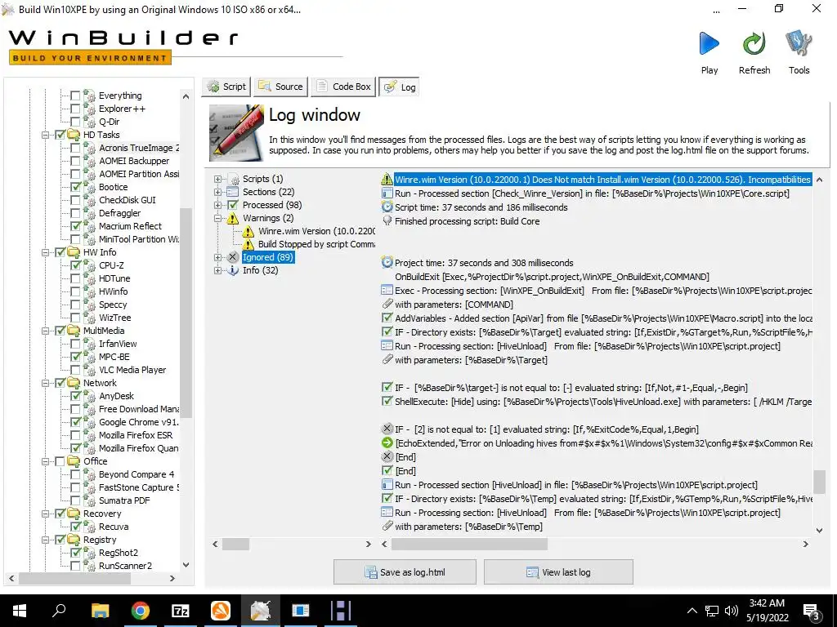Start the build with the Play icon
The height and width of the screenshot is (627, 837).
click(709, 44)
